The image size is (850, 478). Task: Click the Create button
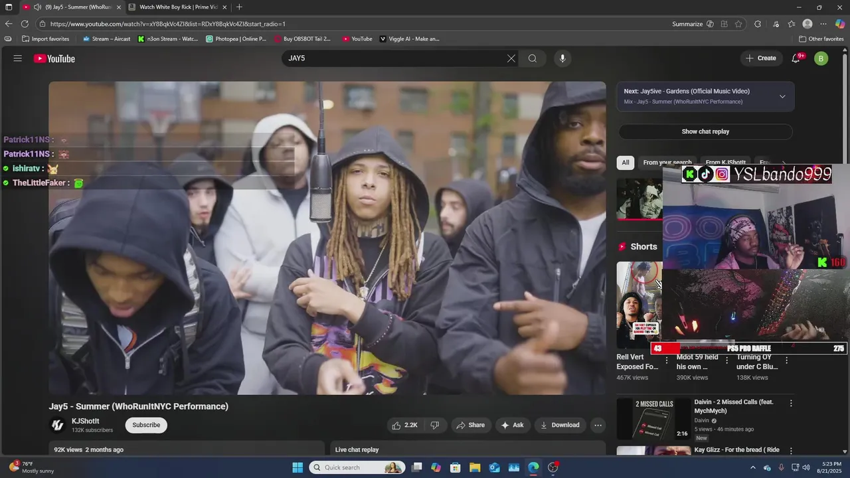pos(761,58)
